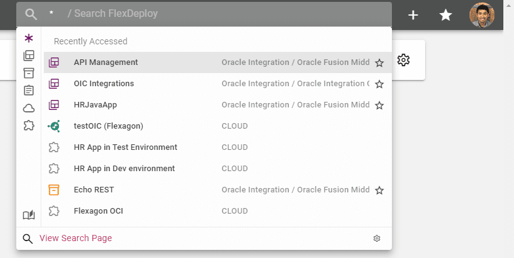Open favorites star in header
514x258 pixels.
(446, 15)
